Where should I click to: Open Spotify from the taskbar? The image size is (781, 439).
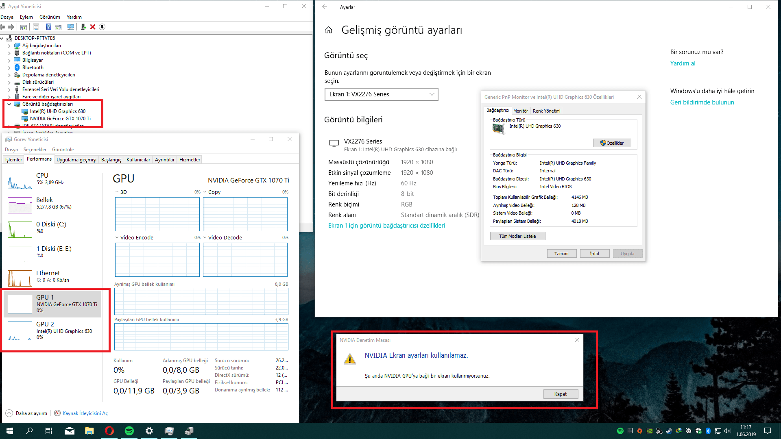tap(129, 431)
